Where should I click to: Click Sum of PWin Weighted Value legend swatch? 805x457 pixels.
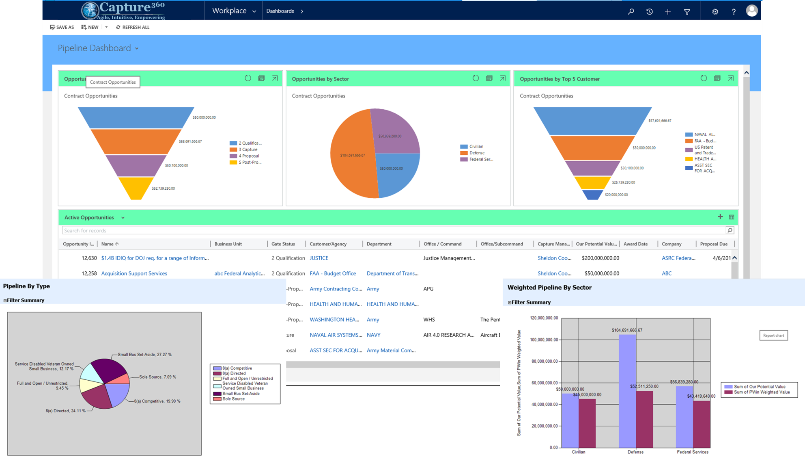[728, 392]
